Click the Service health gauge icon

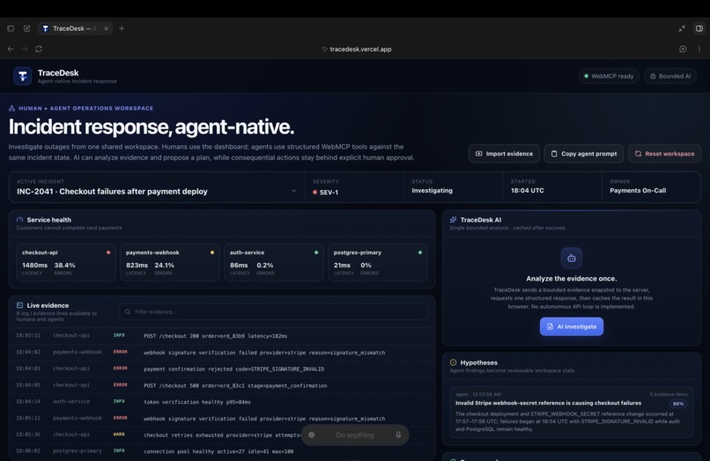[20, 220]
